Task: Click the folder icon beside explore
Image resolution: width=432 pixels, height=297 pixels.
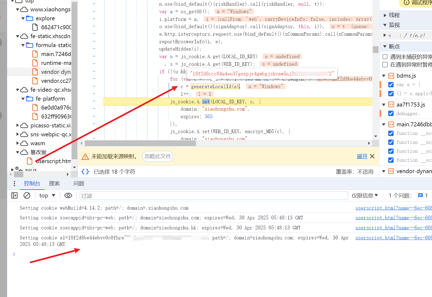Action: click(29, 18)
